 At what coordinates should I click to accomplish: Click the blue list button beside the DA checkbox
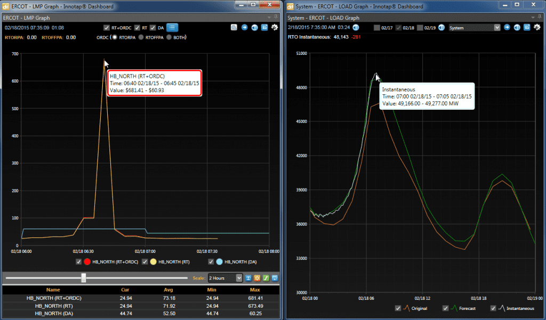(172, 28)
